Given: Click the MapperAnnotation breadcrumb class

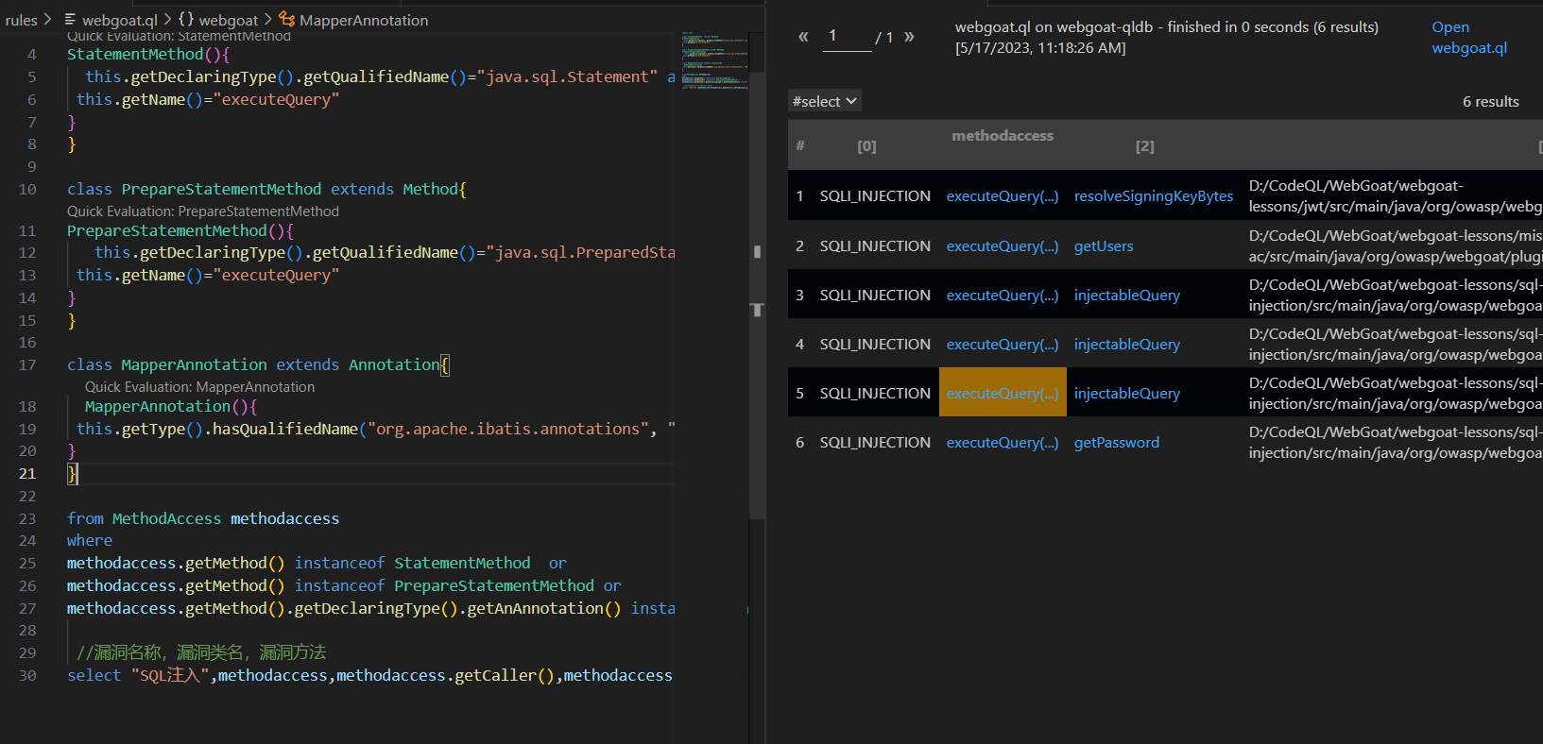Looking at the screenshot, I should 364,20.
